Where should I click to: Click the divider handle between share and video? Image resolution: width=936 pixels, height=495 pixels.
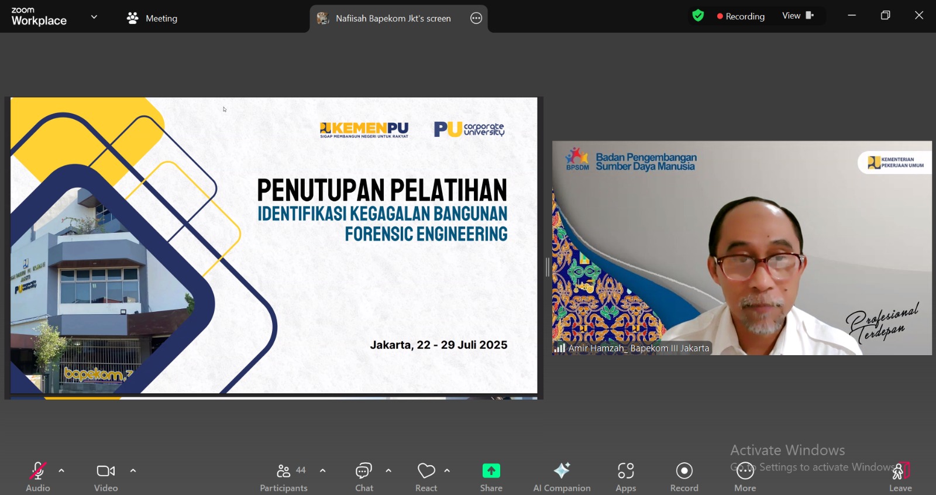(x=548, y=267)
